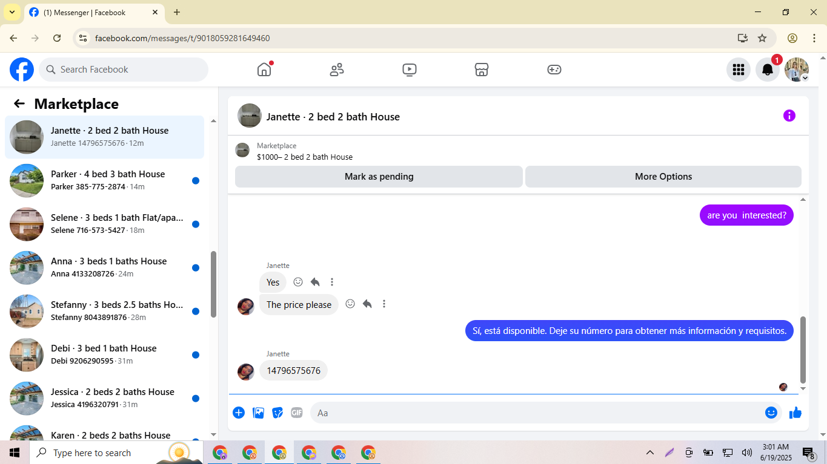
Task: Click the chat messages scrollbar thumb
Action: coord(803,350)
